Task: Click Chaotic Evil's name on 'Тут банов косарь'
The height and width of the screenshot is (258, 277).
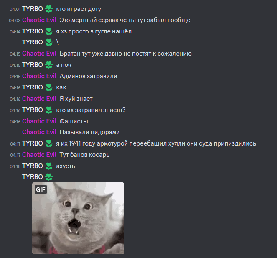Action: tap(39, 155)
